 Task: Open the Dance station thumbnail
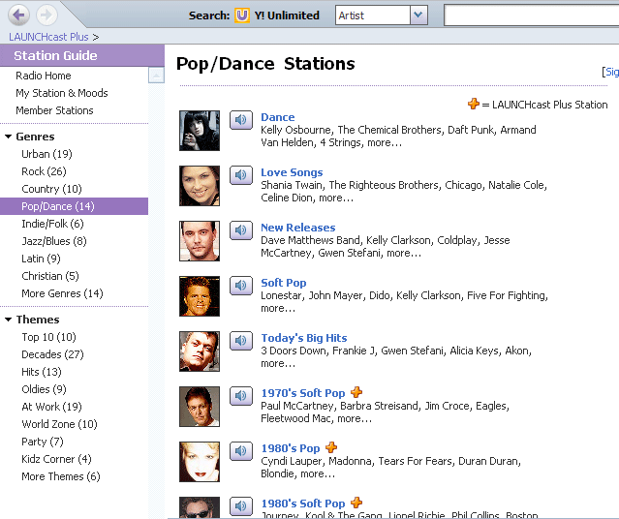click(x=200, y=131)
